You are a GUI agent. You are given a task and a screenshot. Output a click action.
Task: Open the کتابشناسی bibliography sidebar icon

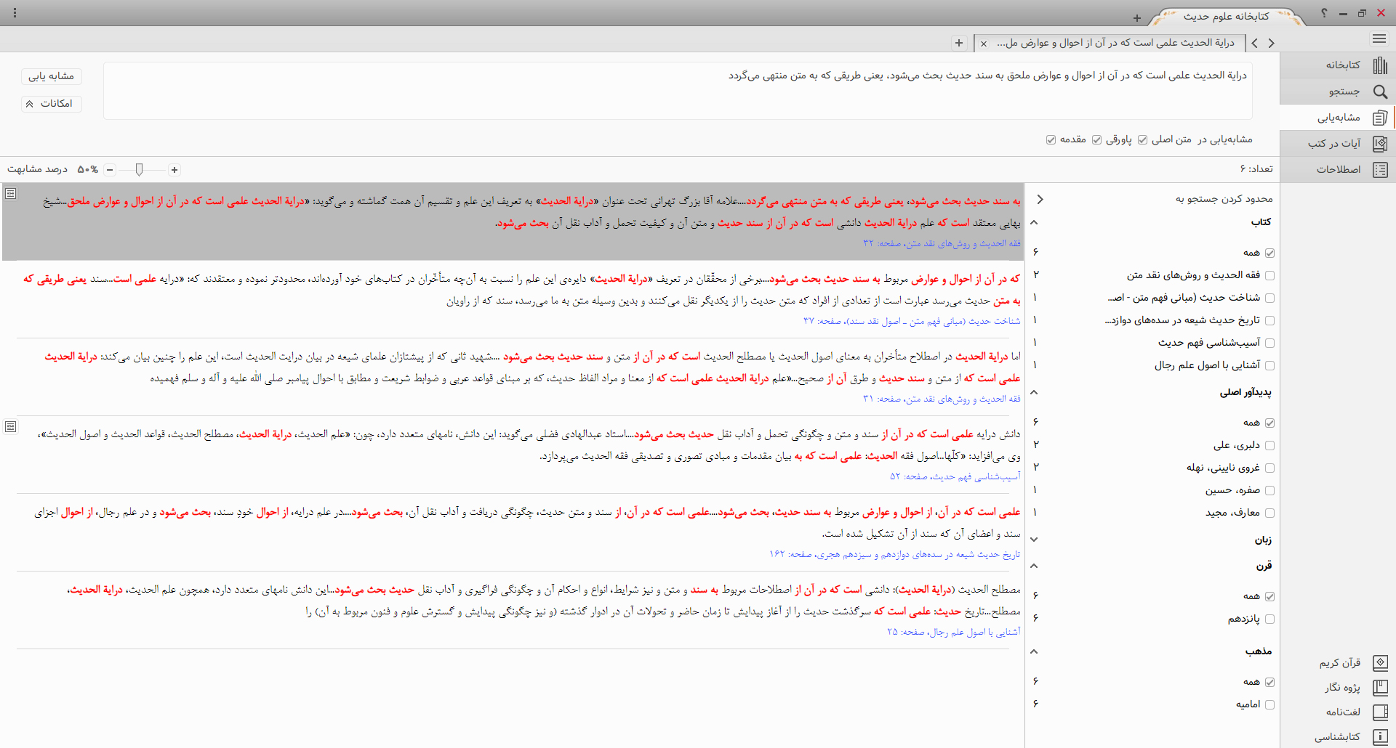pos(1380,737)
